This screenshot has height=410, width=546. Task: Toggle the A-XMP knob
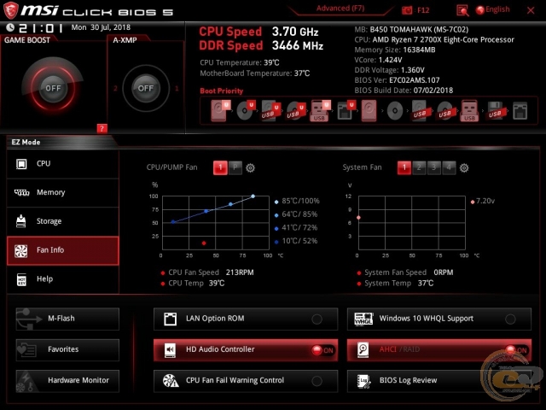[146, 88]
